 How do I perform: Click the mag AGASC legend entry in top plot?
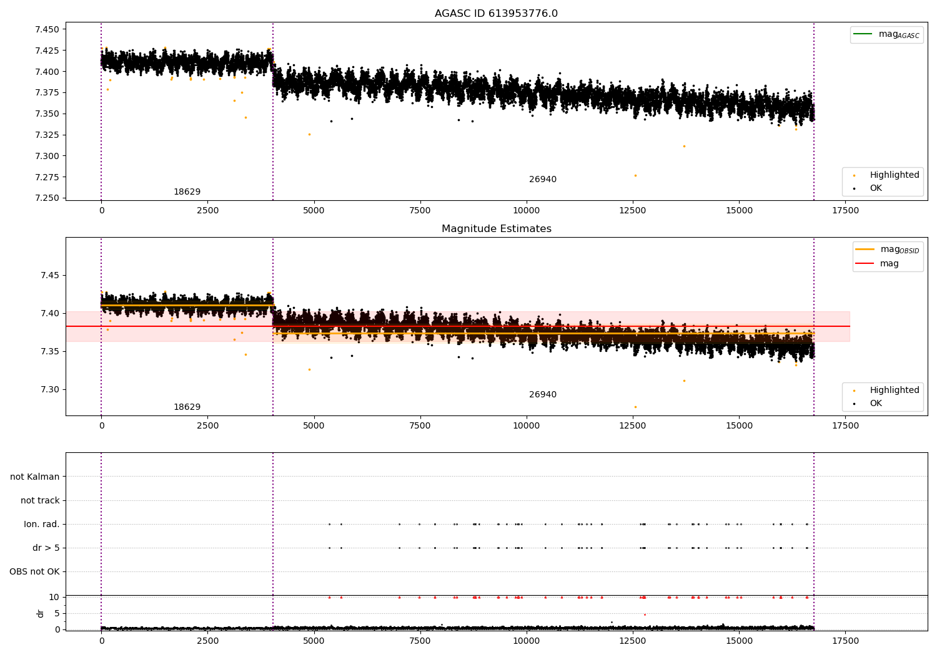tap(886, 34)
